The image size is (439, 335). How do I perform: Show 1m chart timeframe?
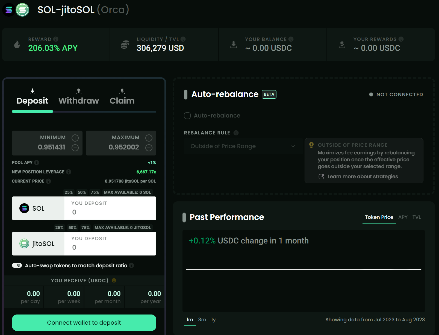pyautogui.click(x=190, y=320)
